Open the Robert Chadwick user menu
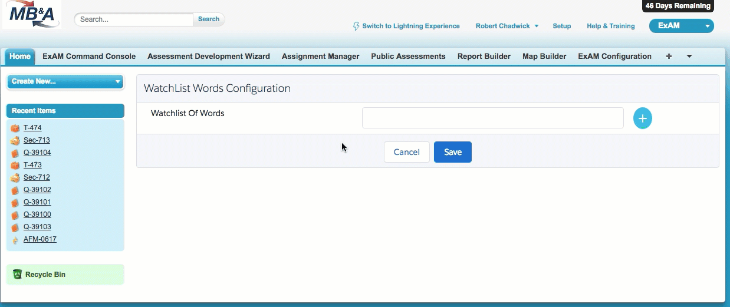The width and height of the screenshot is (730, 307). pyautogui.click(x=507, y=26)
